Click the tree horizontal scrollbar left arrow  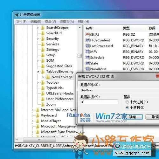pyautogui.click(x=17, y=140)
